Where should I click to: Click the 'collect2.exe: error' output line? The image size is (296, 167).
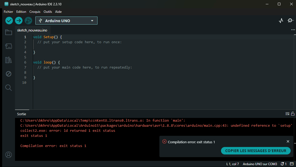point(68,131)
